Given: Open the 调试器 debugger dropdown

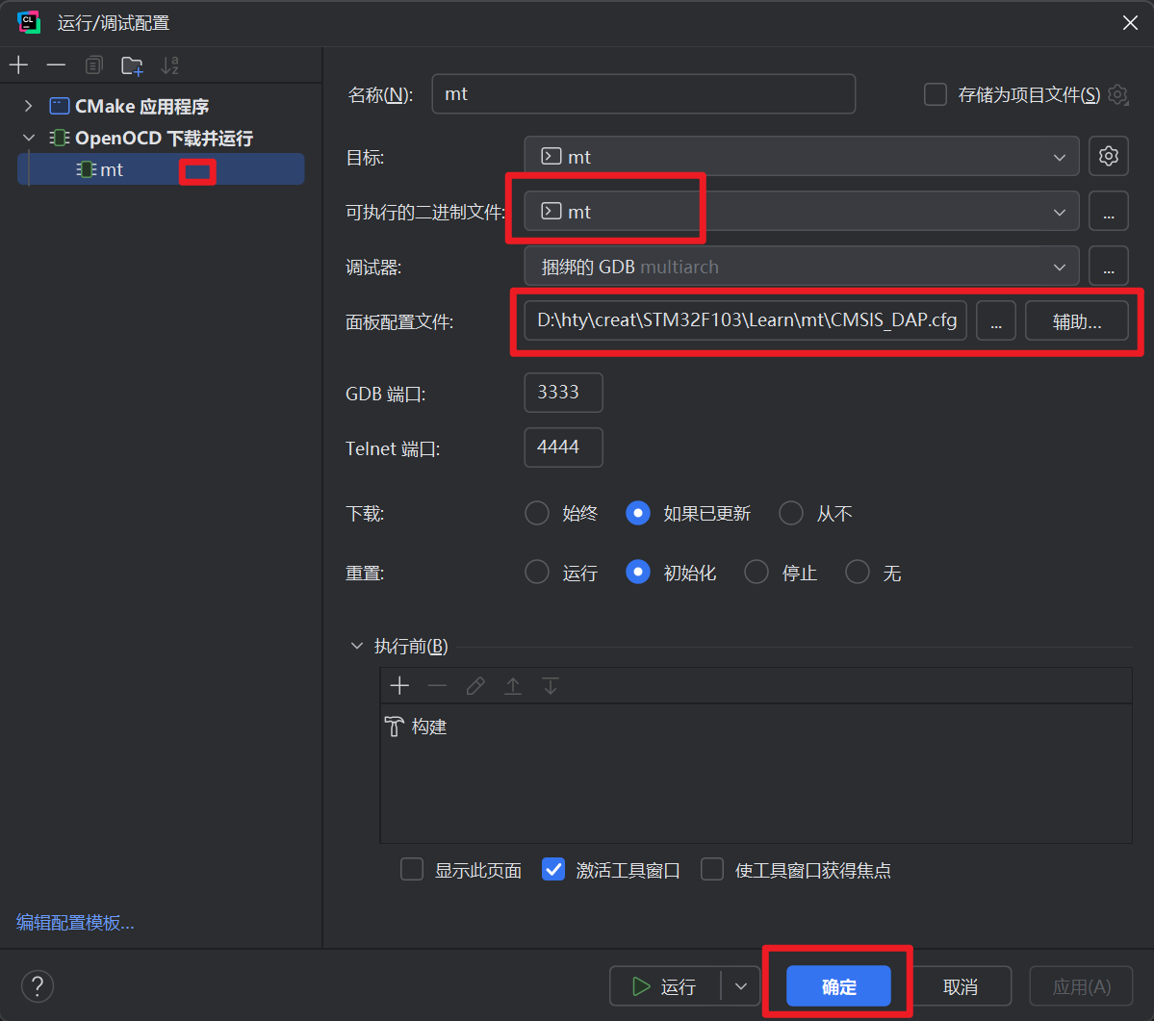Looking at the screenshot, I should (802, 266).
